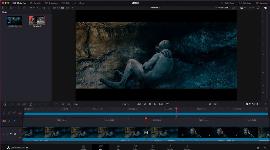
Task: Open the Titles panel
Action: point(66,3)
